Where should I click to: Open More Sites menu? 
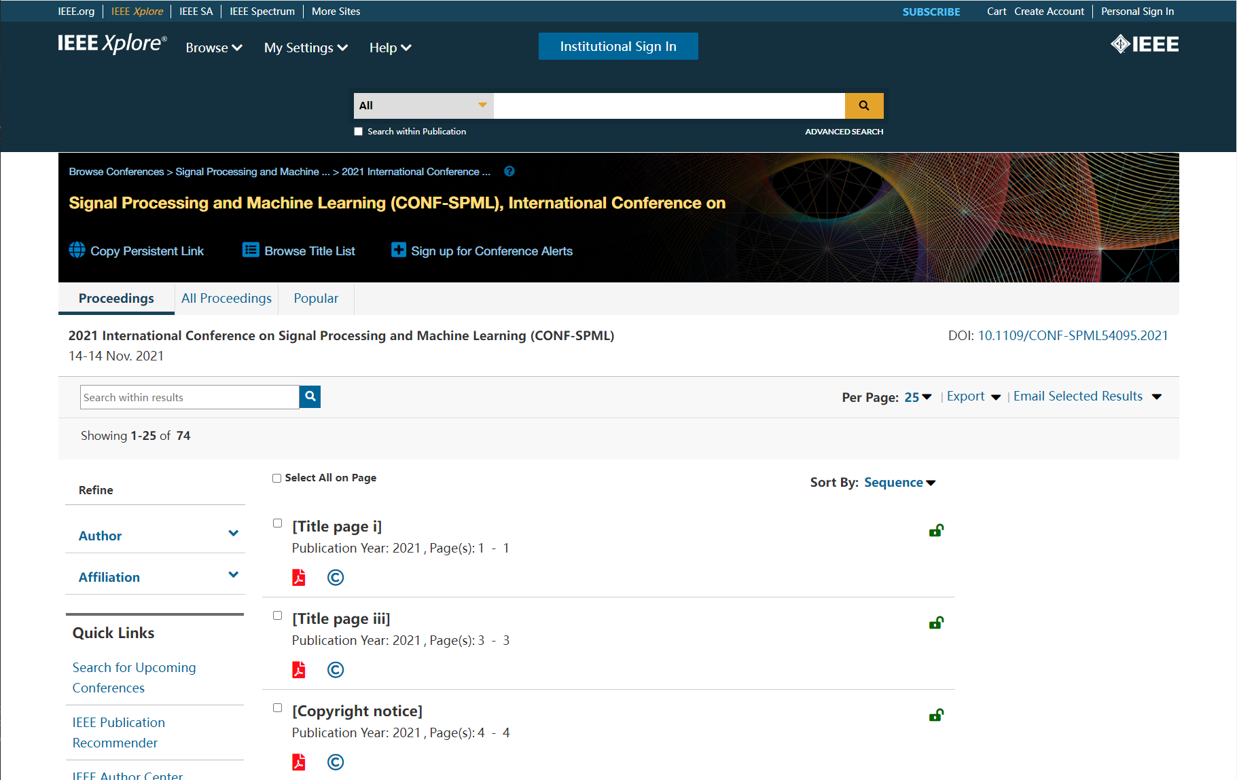(336, 12)
